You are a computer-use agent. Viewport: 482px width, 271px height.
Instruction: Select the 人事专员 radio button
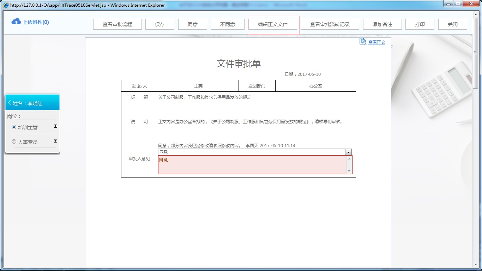click(x=14, y=141)
